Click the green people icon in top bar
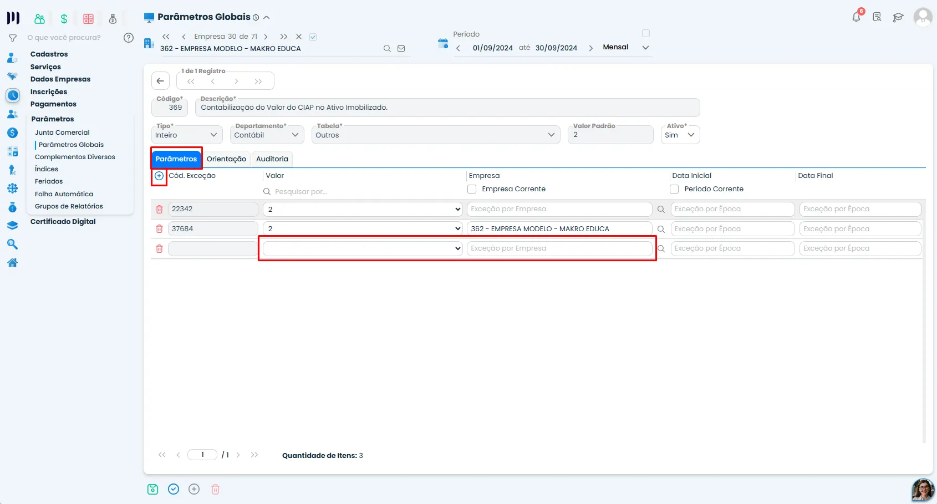Viewport: 937px width, 504px height. (x=39, y=19)
